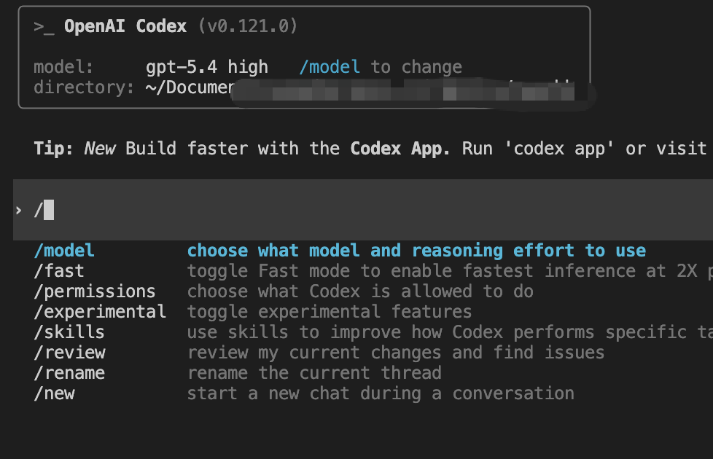Select the /model command to change models
Screen dimensions: 713x459
click(x=64, y=250)
